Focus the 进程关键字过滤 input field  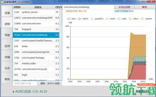(x=25, y=83)
